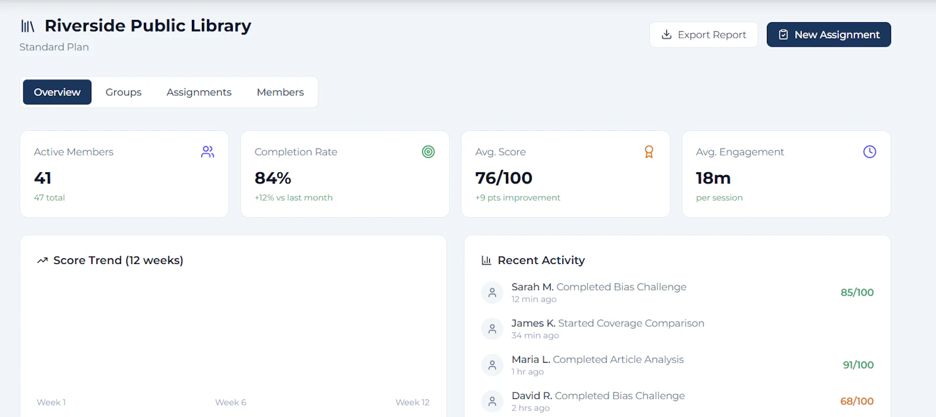This screenshot has height=417, width=936.
Task: Click the Week 6 chart label
Action: click(230, 402)
